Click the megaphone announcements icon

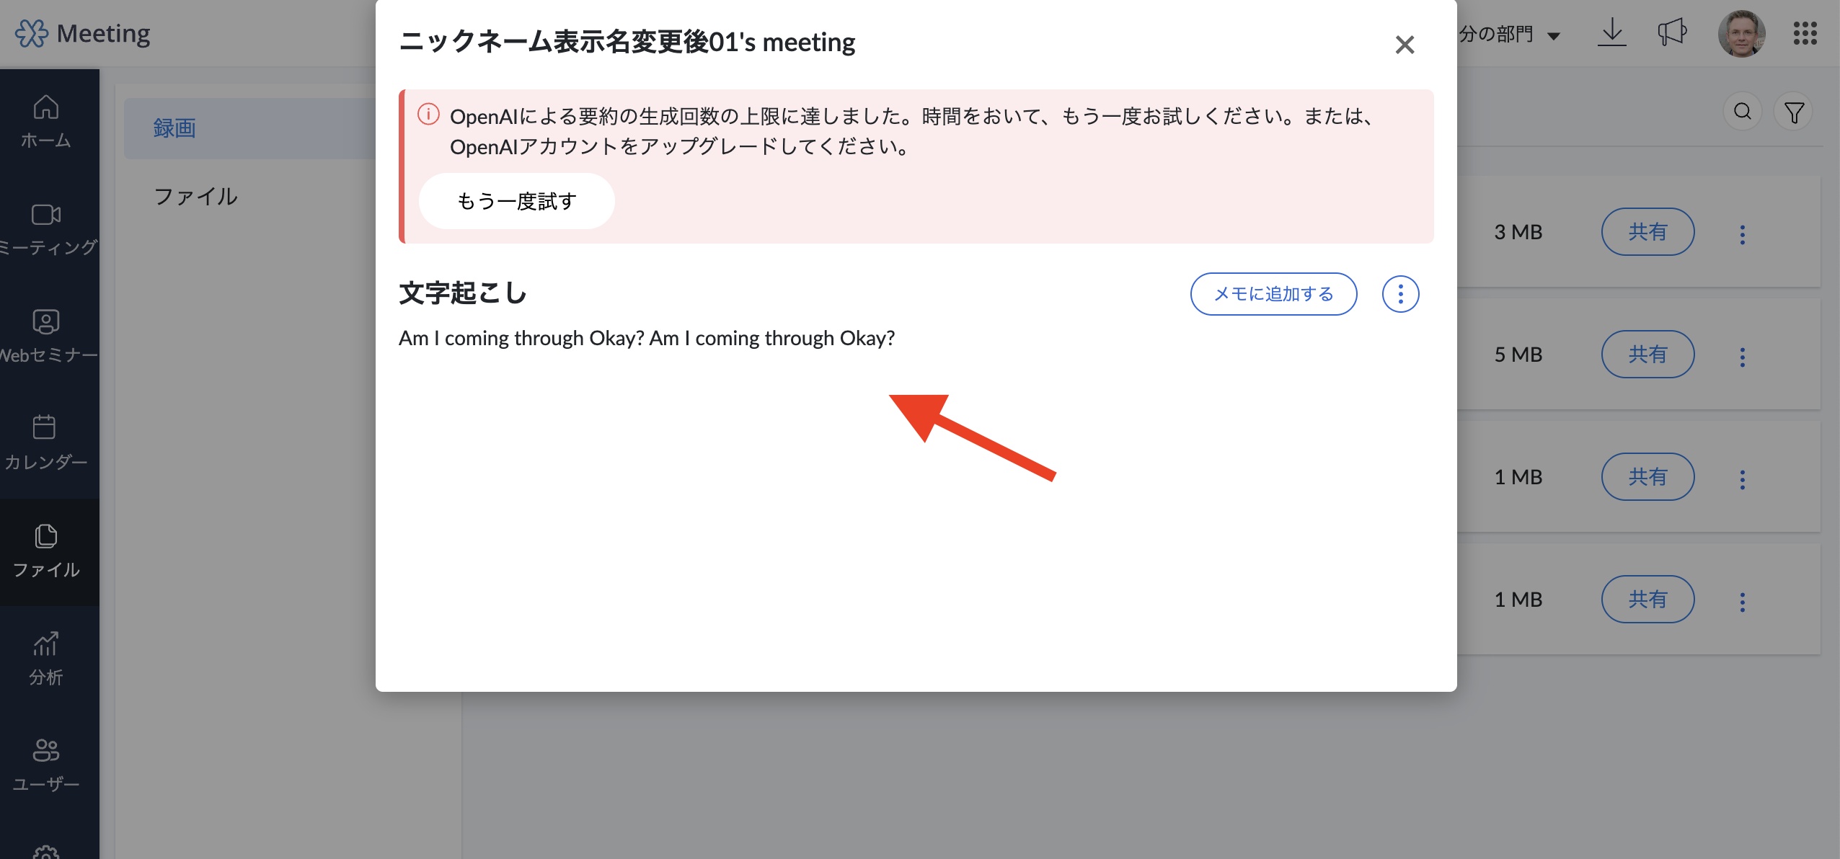click(x=1672, y=33)
